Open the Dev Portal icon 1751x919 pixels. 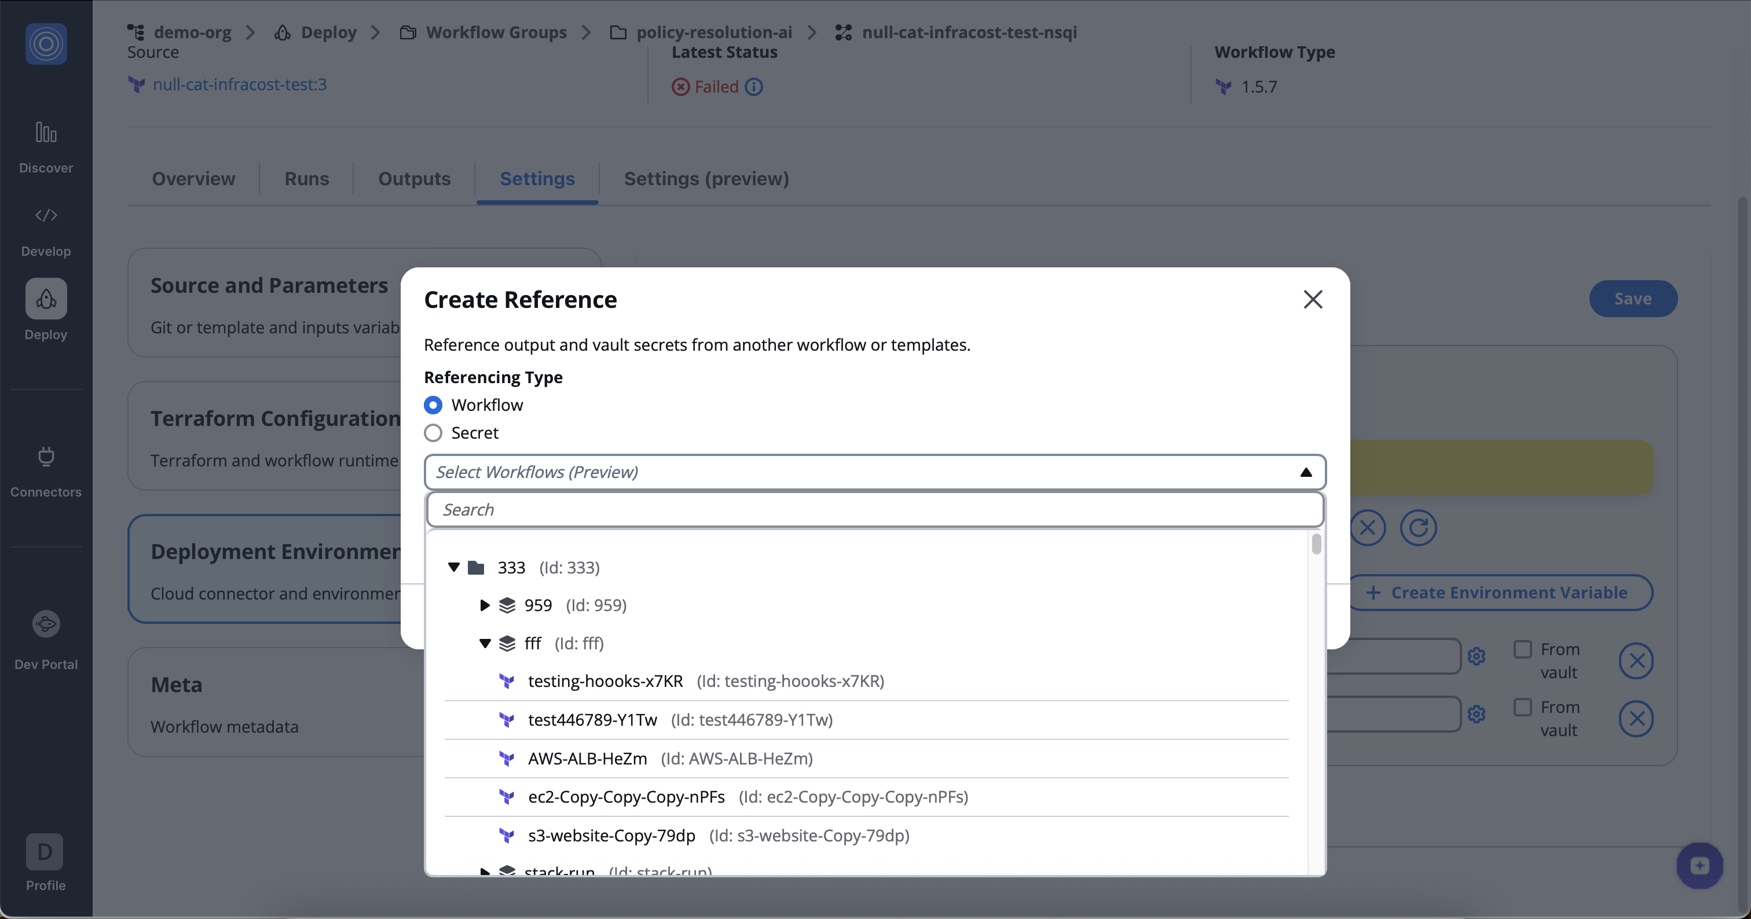(x=46, y=623)
